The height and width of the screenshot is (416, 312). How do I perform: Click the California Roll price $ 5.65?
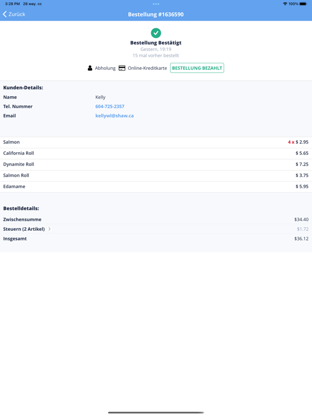[x=302, y=153]
